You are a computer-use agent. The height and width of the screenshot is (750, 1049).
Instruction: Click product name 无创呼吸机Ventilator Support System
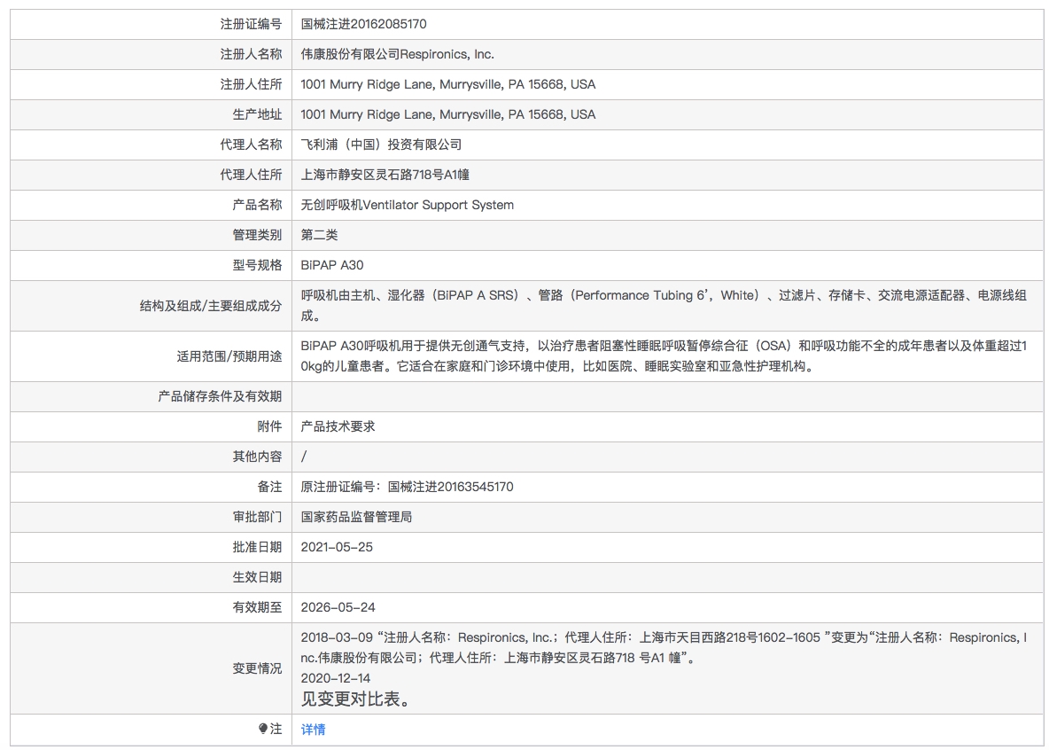407,205
